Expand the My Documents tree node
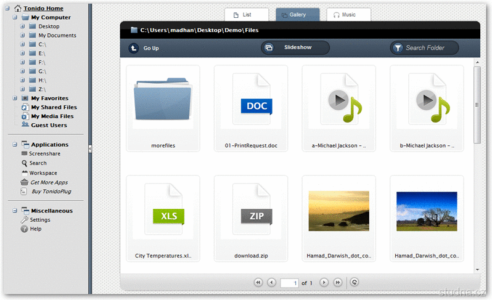 [x=22, y=35]
